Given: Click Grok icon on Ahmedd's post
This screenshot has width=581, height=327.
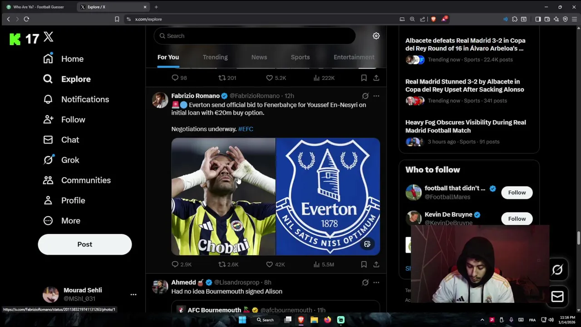Looking at the screenshot, I should point(365,282).
